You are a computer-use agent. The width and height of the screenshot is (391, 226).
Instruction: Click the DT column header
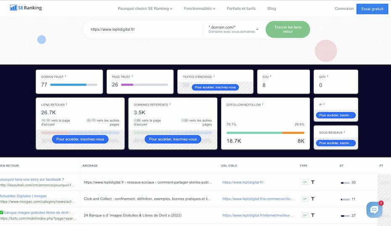341,166
